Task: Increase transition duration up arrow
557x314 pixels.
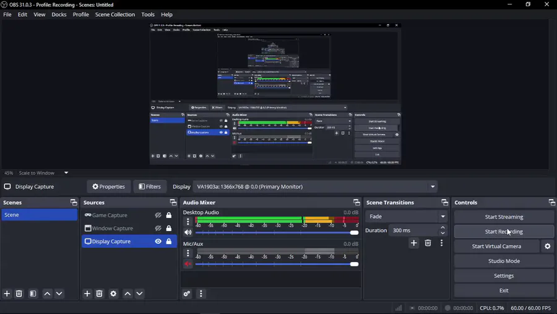Action: pyautogui.click(x=443, y=227)
